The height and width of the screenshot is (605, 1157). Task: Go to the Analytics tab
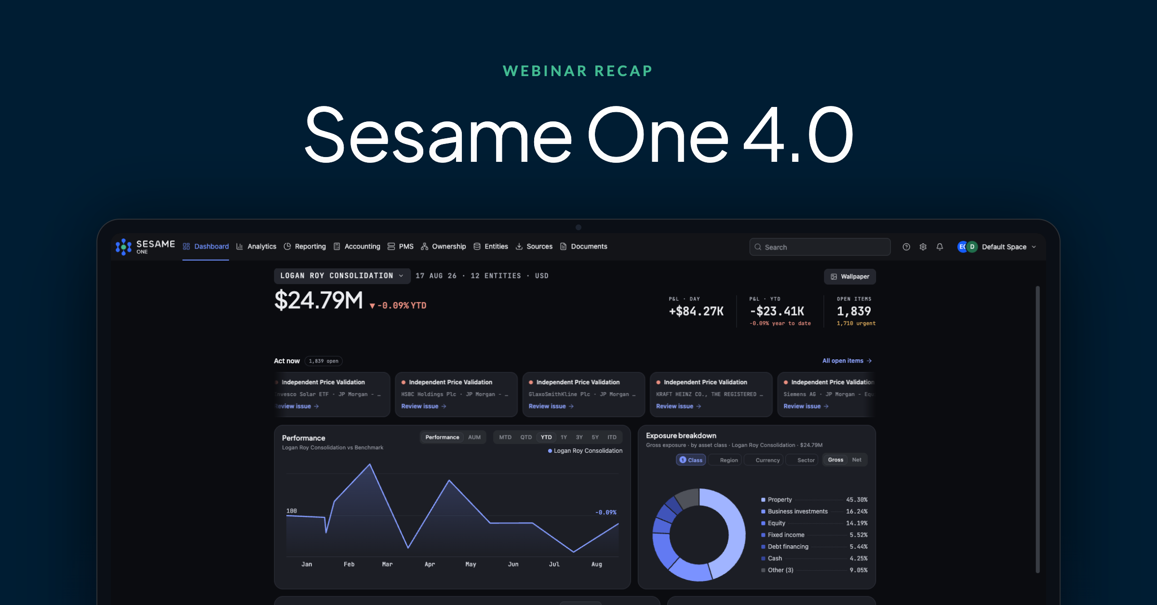(x=256, y=247)
